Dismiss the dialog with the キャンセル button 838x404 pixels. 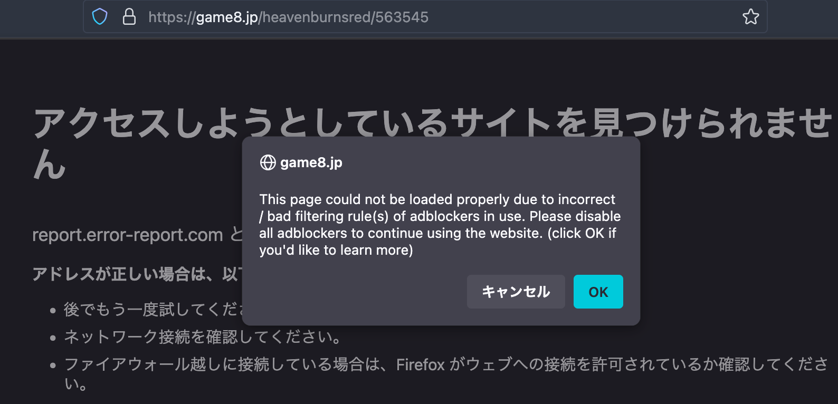coord(516,292)
